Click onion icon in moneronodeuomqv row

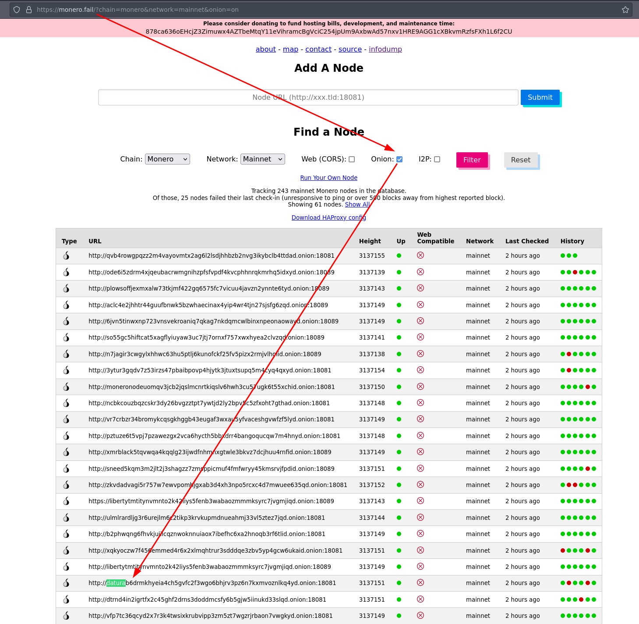coord(66,387)
